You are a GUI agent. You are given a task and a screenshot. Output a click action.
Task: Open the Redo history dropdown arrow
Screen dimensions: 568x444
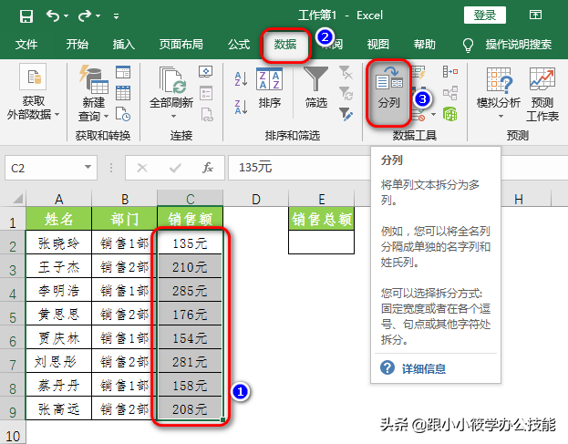coord(98,15)
